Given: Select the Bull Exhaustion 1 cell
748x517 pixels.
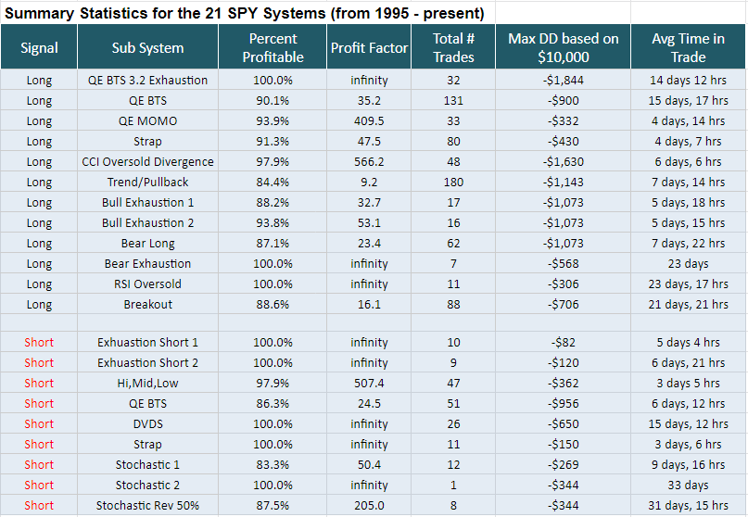Looking at the screenshot, I should coord(147,202).
